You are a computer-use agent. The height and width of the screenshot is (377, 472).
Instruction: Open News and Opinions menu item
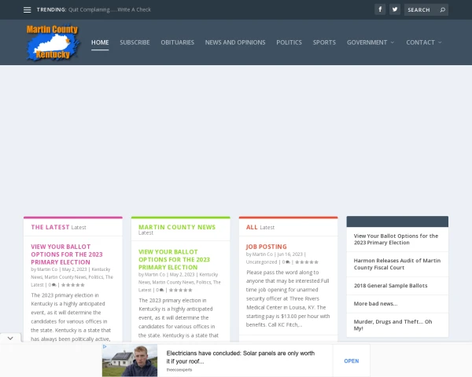235,42
